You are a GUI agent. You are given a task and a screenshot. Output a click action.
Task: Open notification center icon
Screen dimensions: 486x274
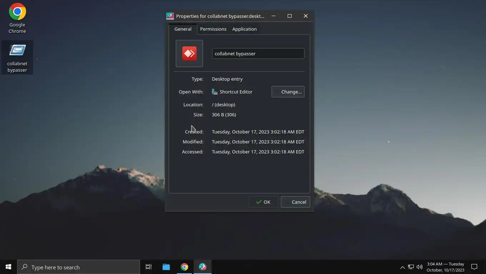tap(474, 267)
